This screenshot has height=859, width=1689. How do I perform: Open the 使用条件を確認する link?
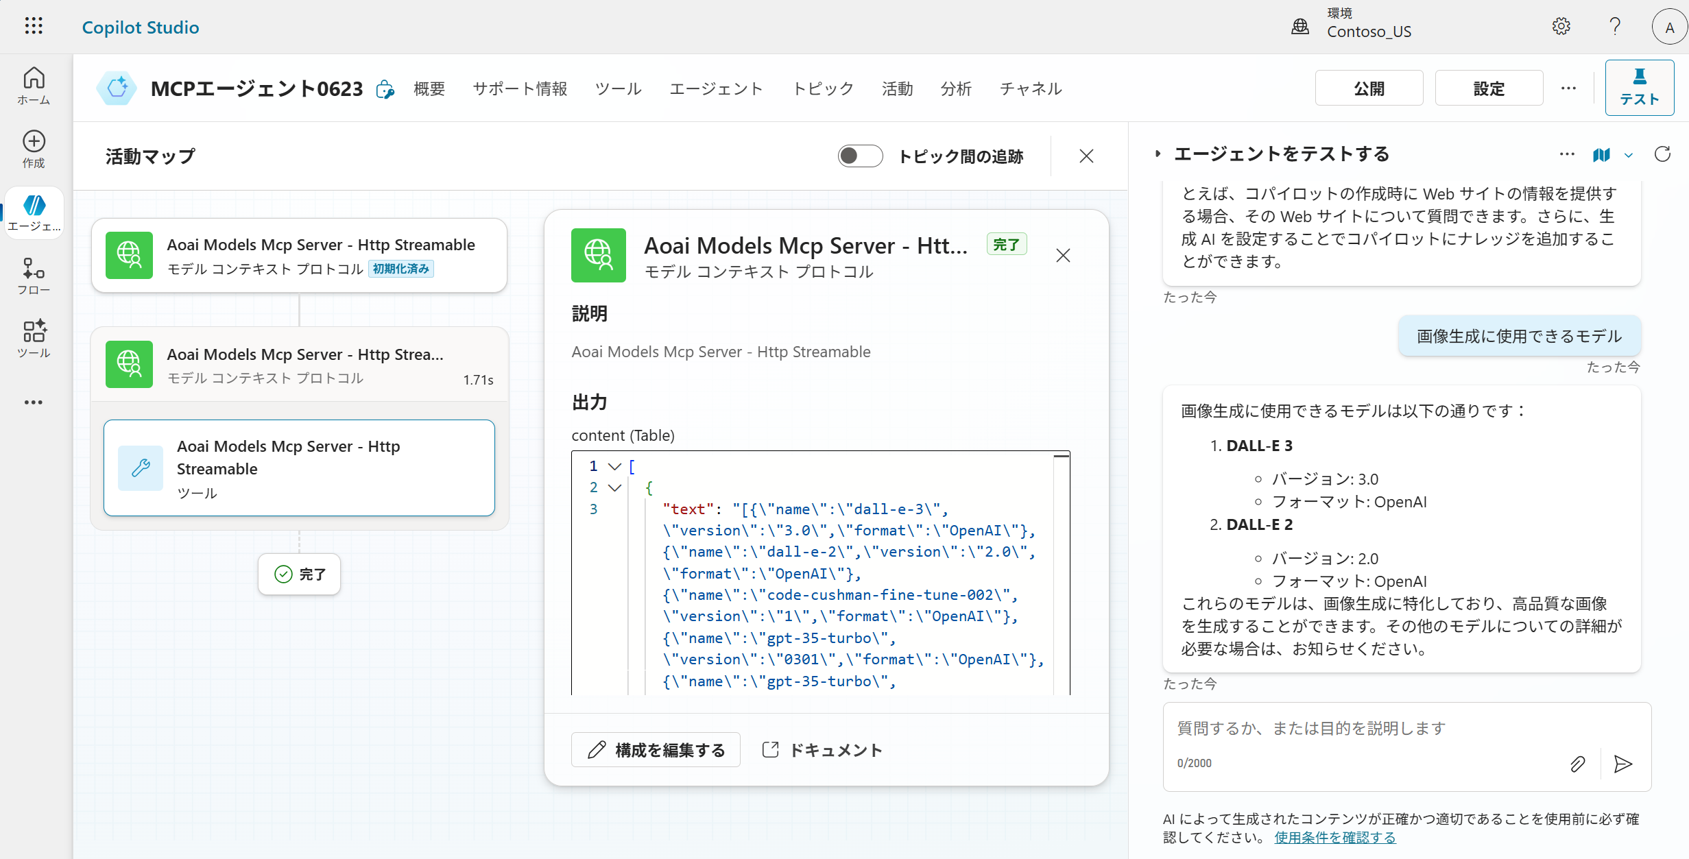coord(1334,837)
